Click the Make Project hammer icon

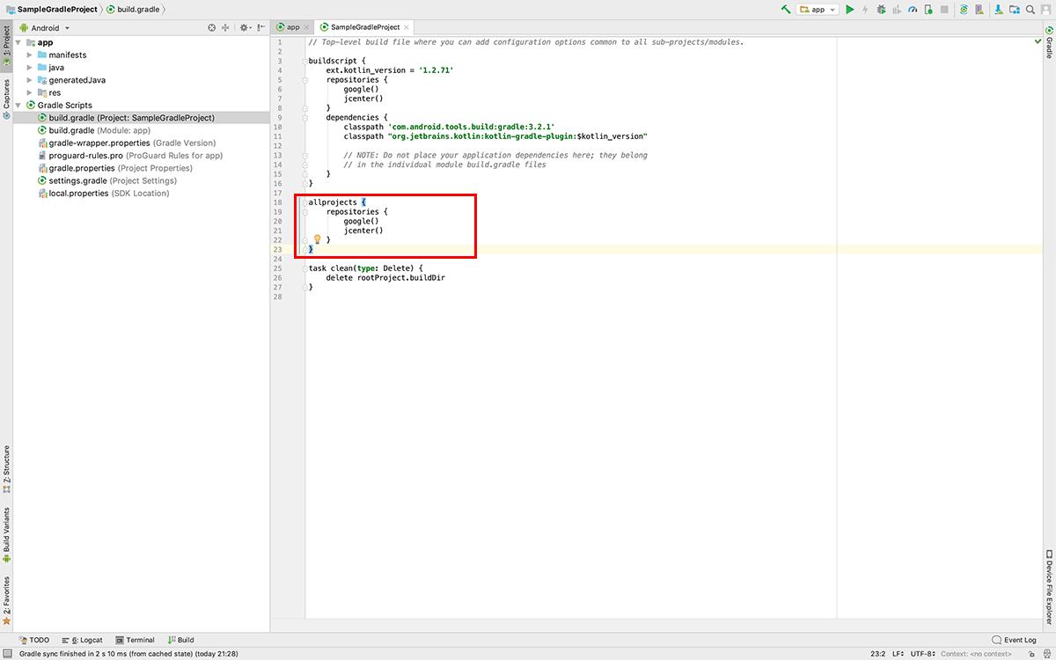coord(787,9)
